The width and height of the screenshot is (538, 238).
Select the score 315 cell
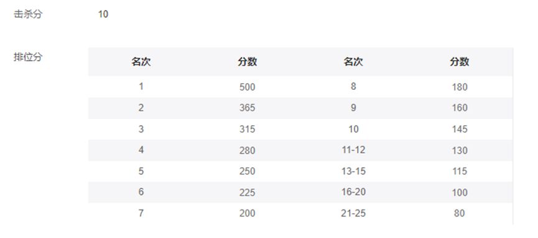(248, 130)
